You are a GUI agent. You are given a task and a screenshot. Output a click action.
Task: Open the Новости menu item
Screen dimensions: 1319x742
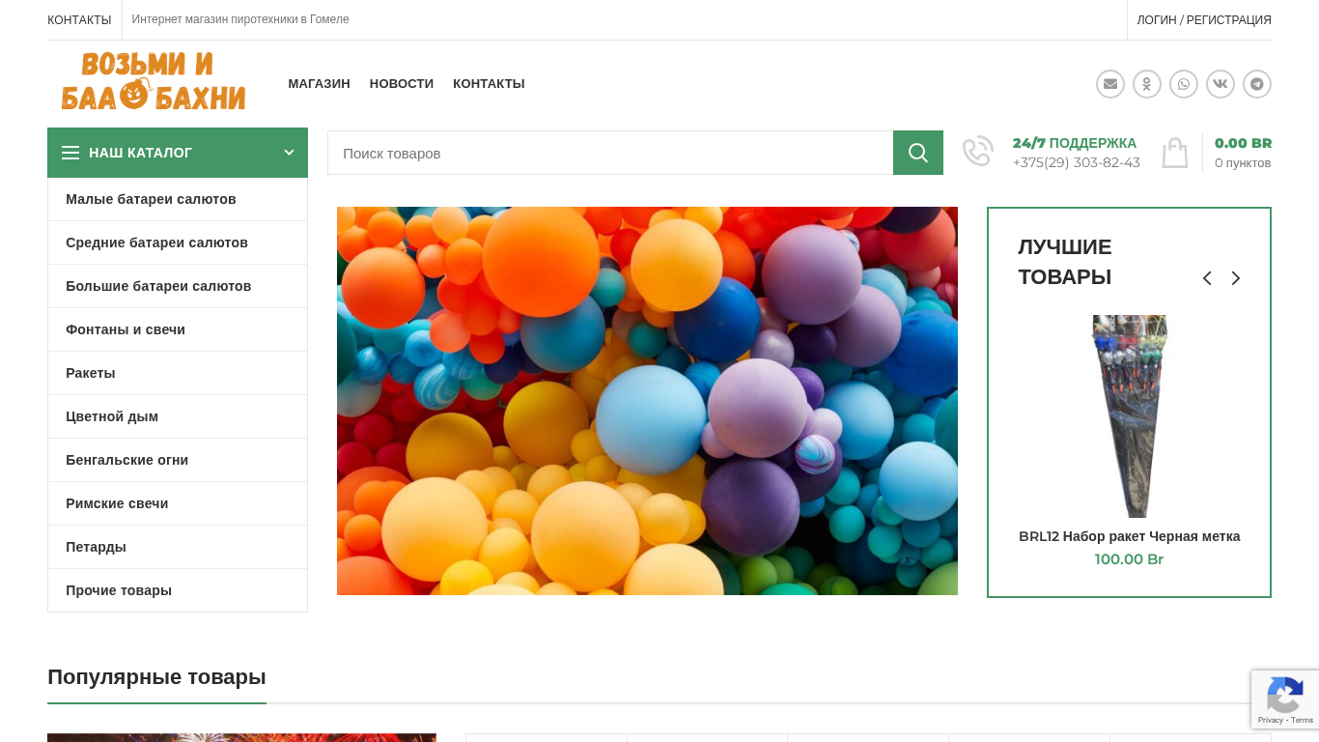click(x=402, y=84)
